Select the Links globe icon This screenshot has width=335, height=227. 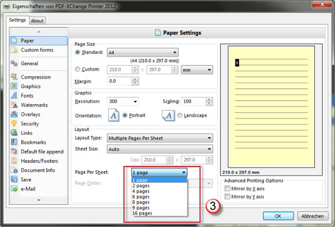(14, 133)
